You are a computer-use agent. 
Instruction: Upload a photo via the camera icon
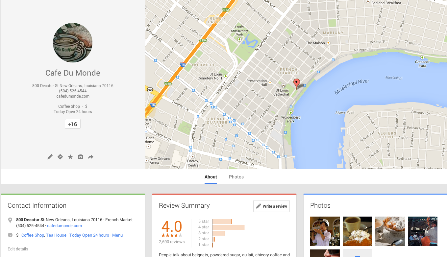[x=80, y=157]
